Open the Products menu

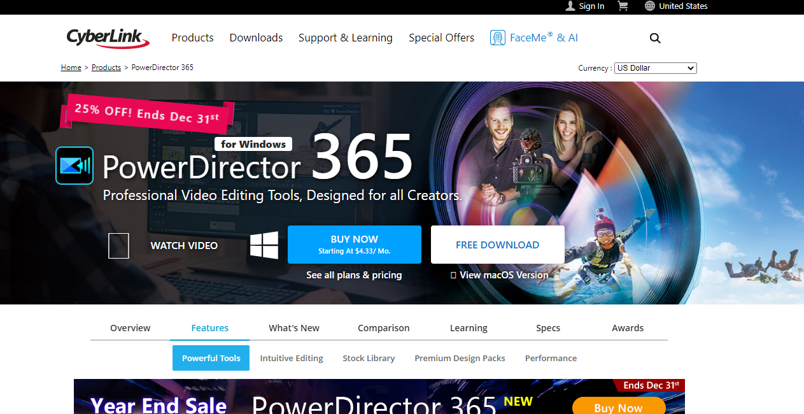coord(192,38)
